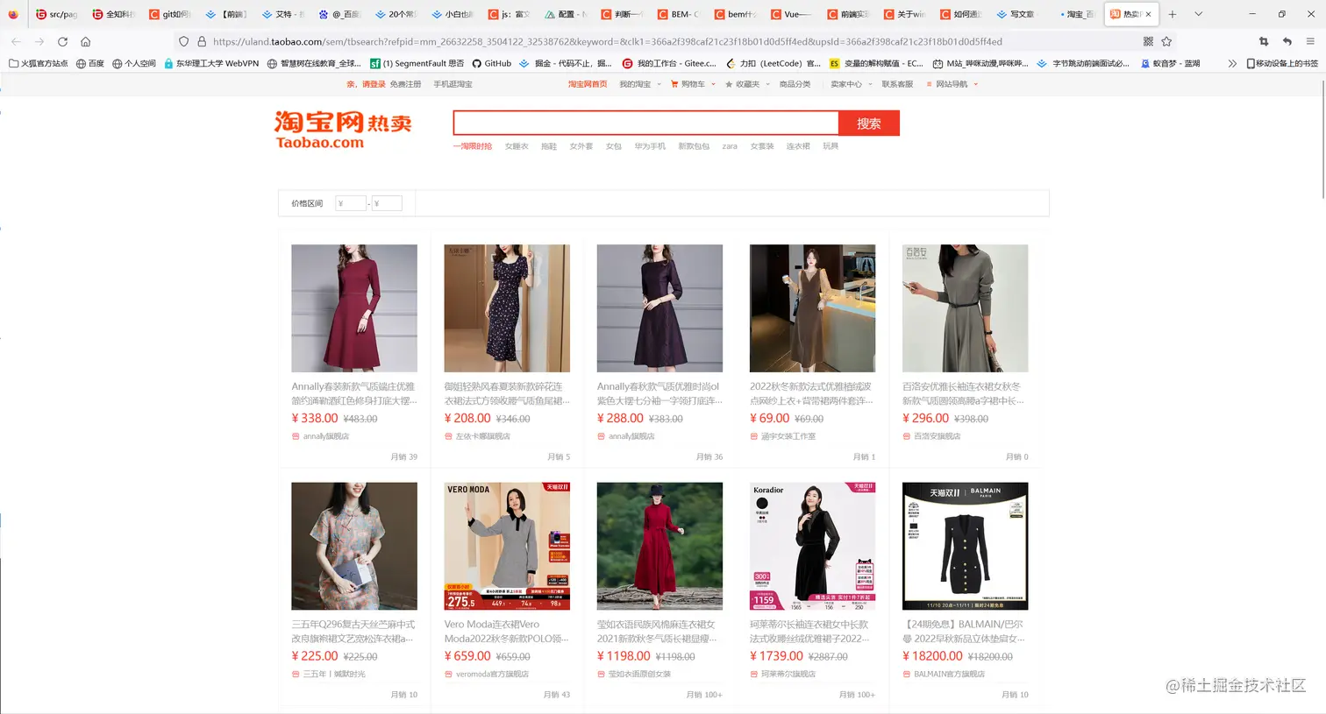Click the 连衣裙 hot keyword

tap(798, 146)
